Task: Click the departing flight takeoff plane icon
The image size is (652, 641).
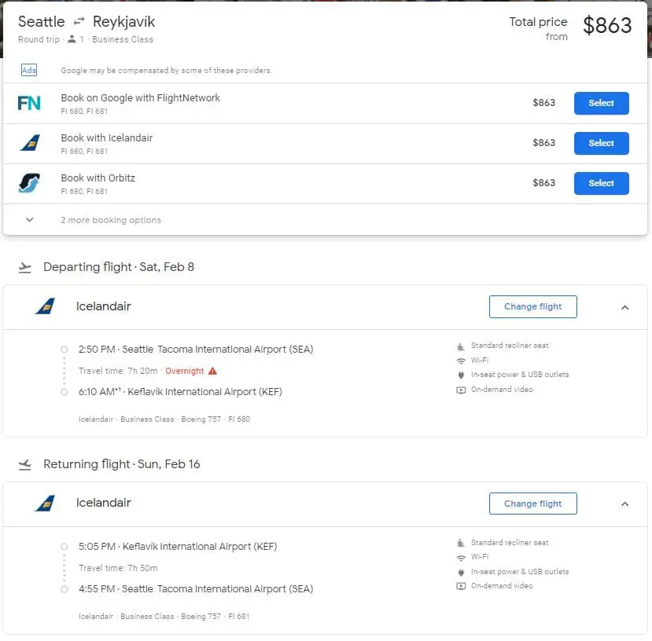Action: point(25,268)
